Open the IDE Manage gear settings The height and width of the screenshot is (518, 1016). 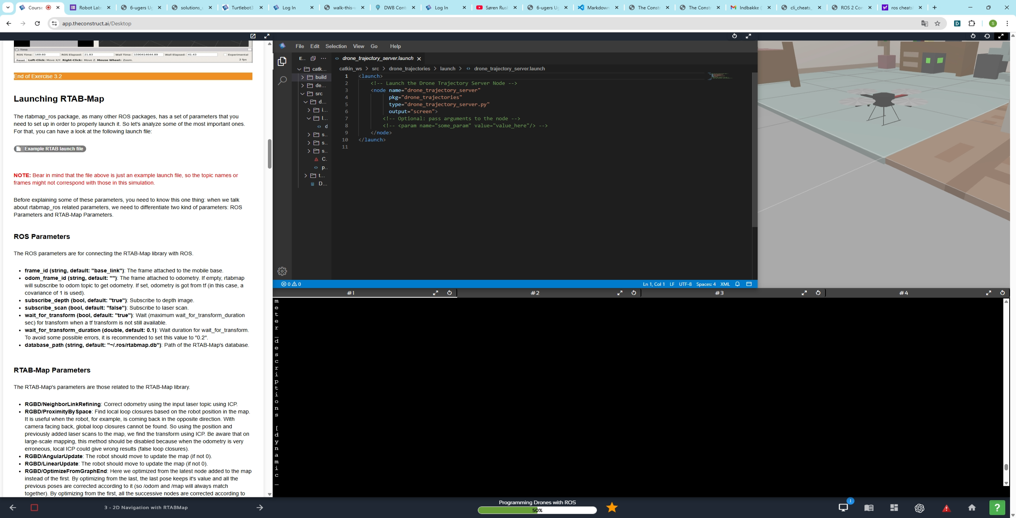tap(282, 271)
